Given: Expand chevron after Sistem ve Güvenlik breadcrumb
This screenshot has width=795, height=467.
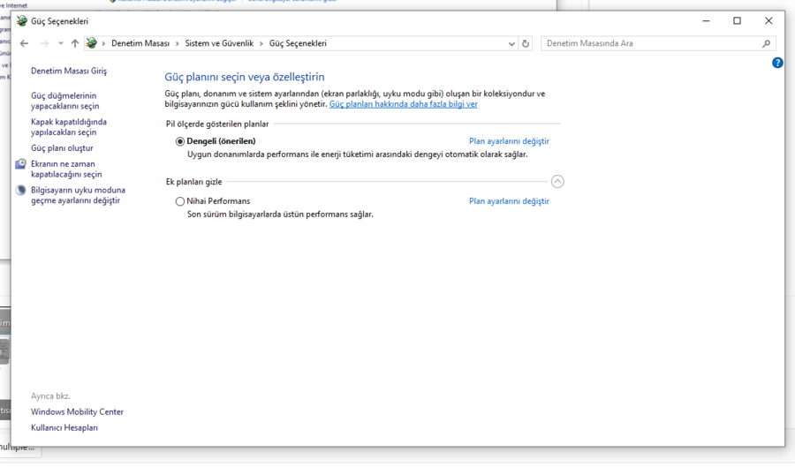Looking at the screenshot, I should click(261, 44).
